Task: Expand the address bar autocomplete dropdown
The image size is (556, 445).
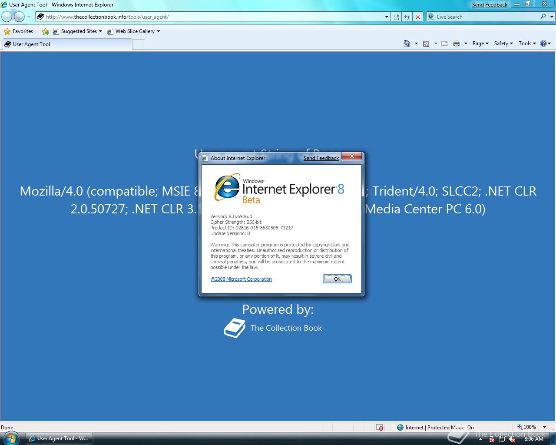Action: pyautogui.click(x=387, y=17)
